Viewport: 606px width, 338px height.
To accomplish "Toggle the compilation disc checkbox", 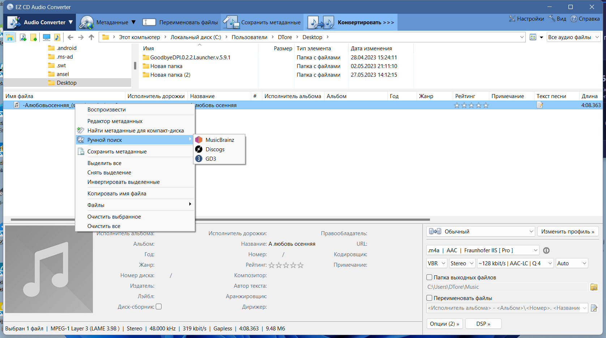I will (x=159, y=307).
